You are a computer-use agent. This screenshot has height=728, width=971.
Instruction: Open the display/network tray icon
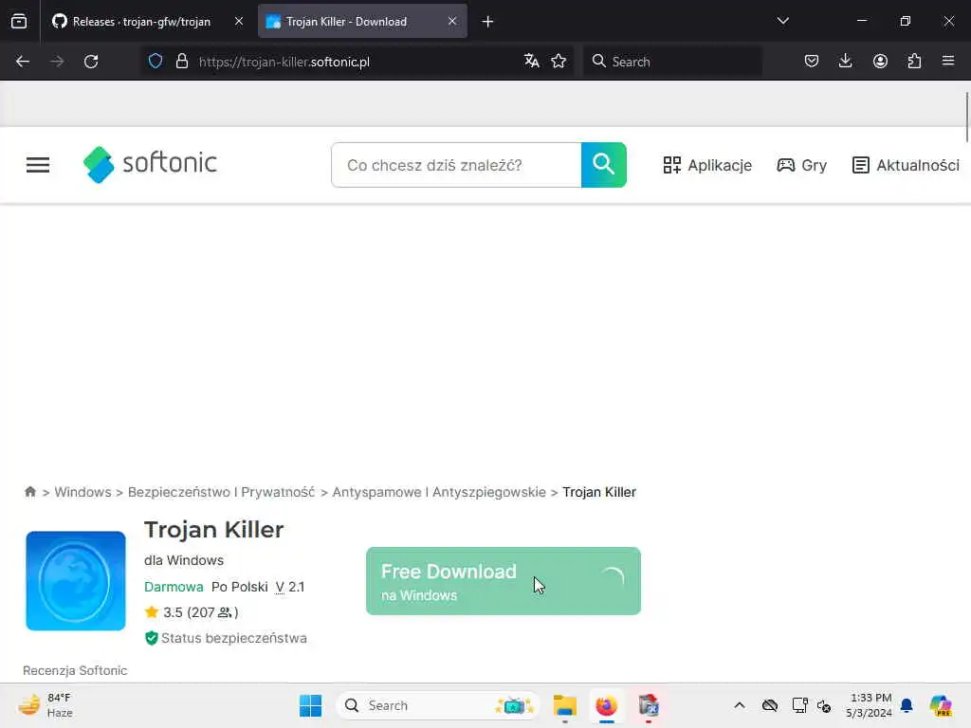[799, 705]
